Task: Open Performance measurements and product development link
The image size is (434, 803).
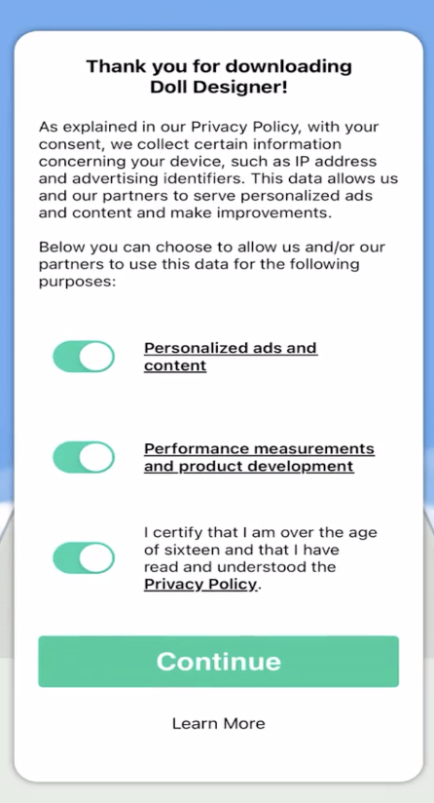Action: (x=259, y=457)
